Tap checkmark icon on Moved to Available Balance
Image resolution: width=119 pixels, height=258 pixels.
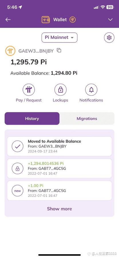click(17, 146)
